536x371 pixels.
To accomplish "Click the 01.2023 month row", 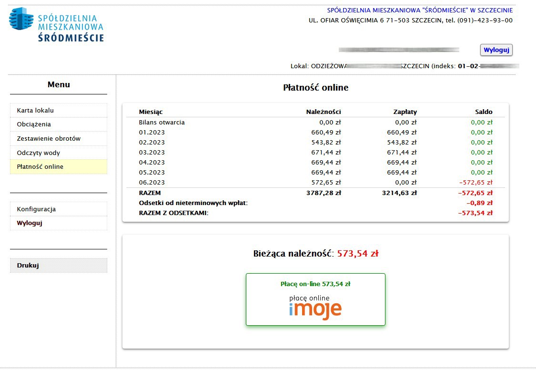I will (x=152, y=133).
